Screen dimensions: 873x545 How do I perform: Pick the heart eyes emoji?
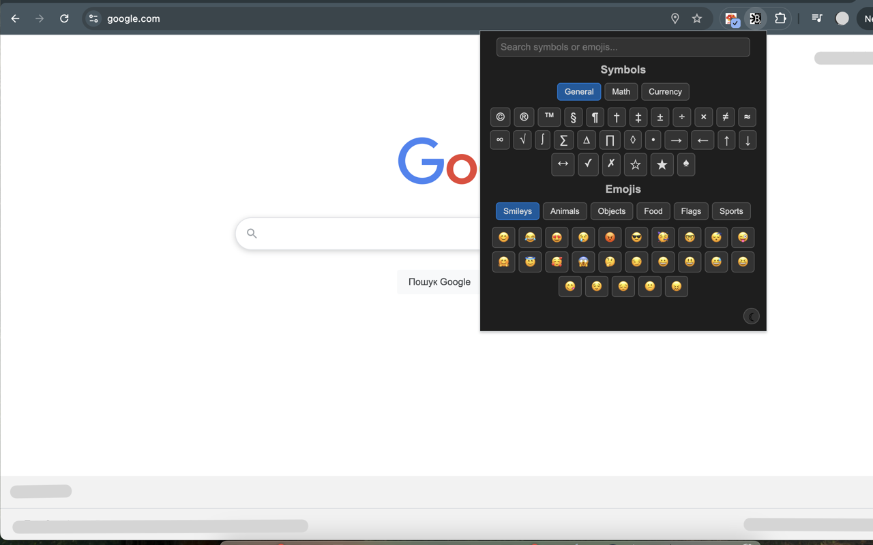click(x=557, y=237)
